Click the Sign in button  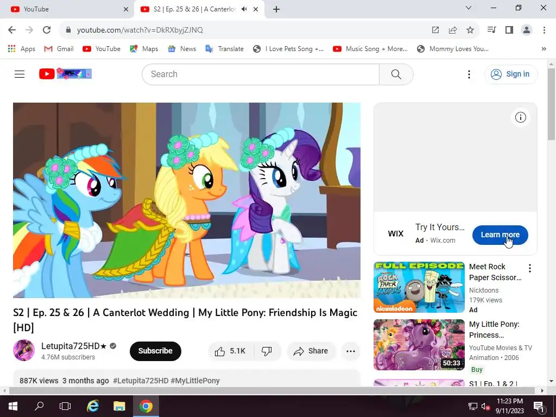(510, 74)
